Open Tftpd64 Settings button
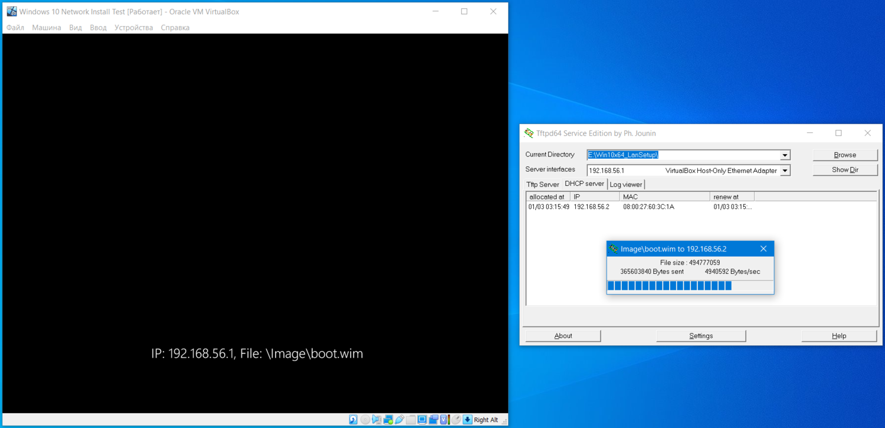 click(x=701, y=336)
